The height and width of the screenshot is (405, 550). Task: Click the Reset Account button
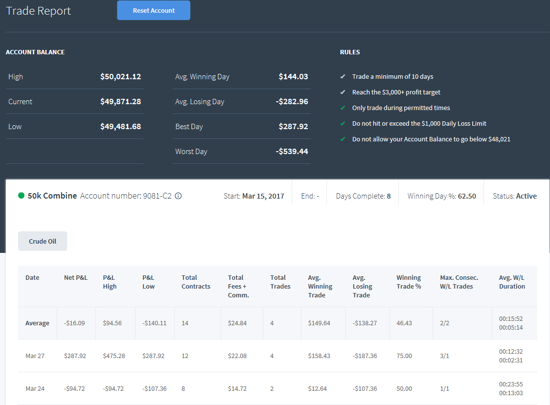(x=154, y=11)
